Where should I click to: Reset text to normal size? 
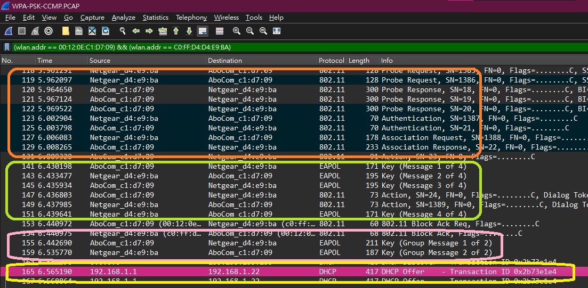click(x=263, y=31)
